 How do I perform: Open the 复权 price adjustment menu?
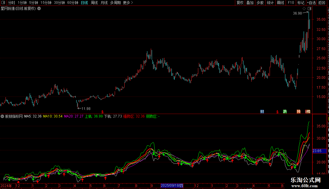(240, 3)
